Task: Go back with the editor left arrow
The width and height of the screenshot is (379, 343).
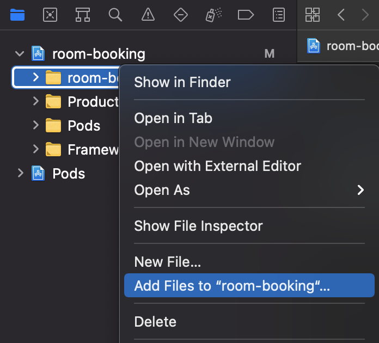Action: pyautogui.click(x=341, y=15)
